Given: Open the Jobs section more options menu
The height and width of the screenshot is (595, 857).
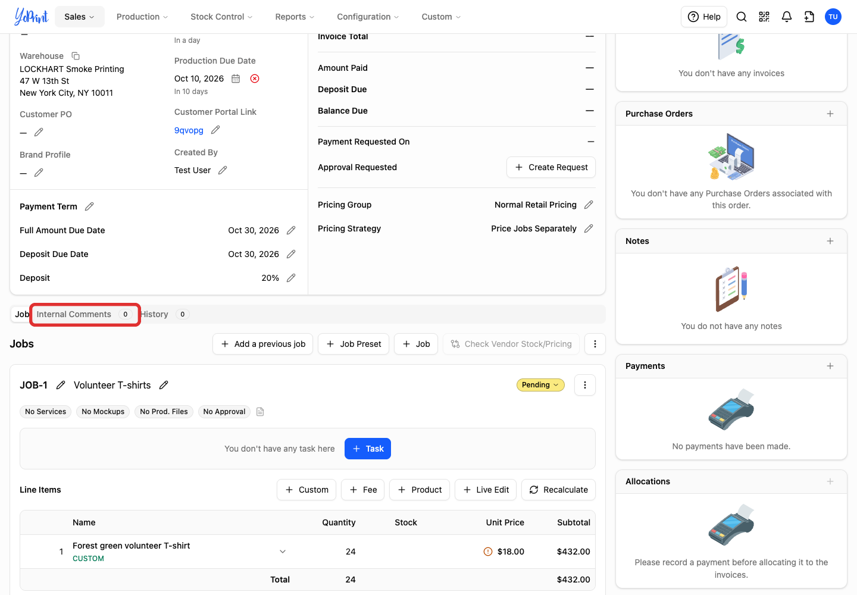Looking at the screenshot, I should pos(595,344).
